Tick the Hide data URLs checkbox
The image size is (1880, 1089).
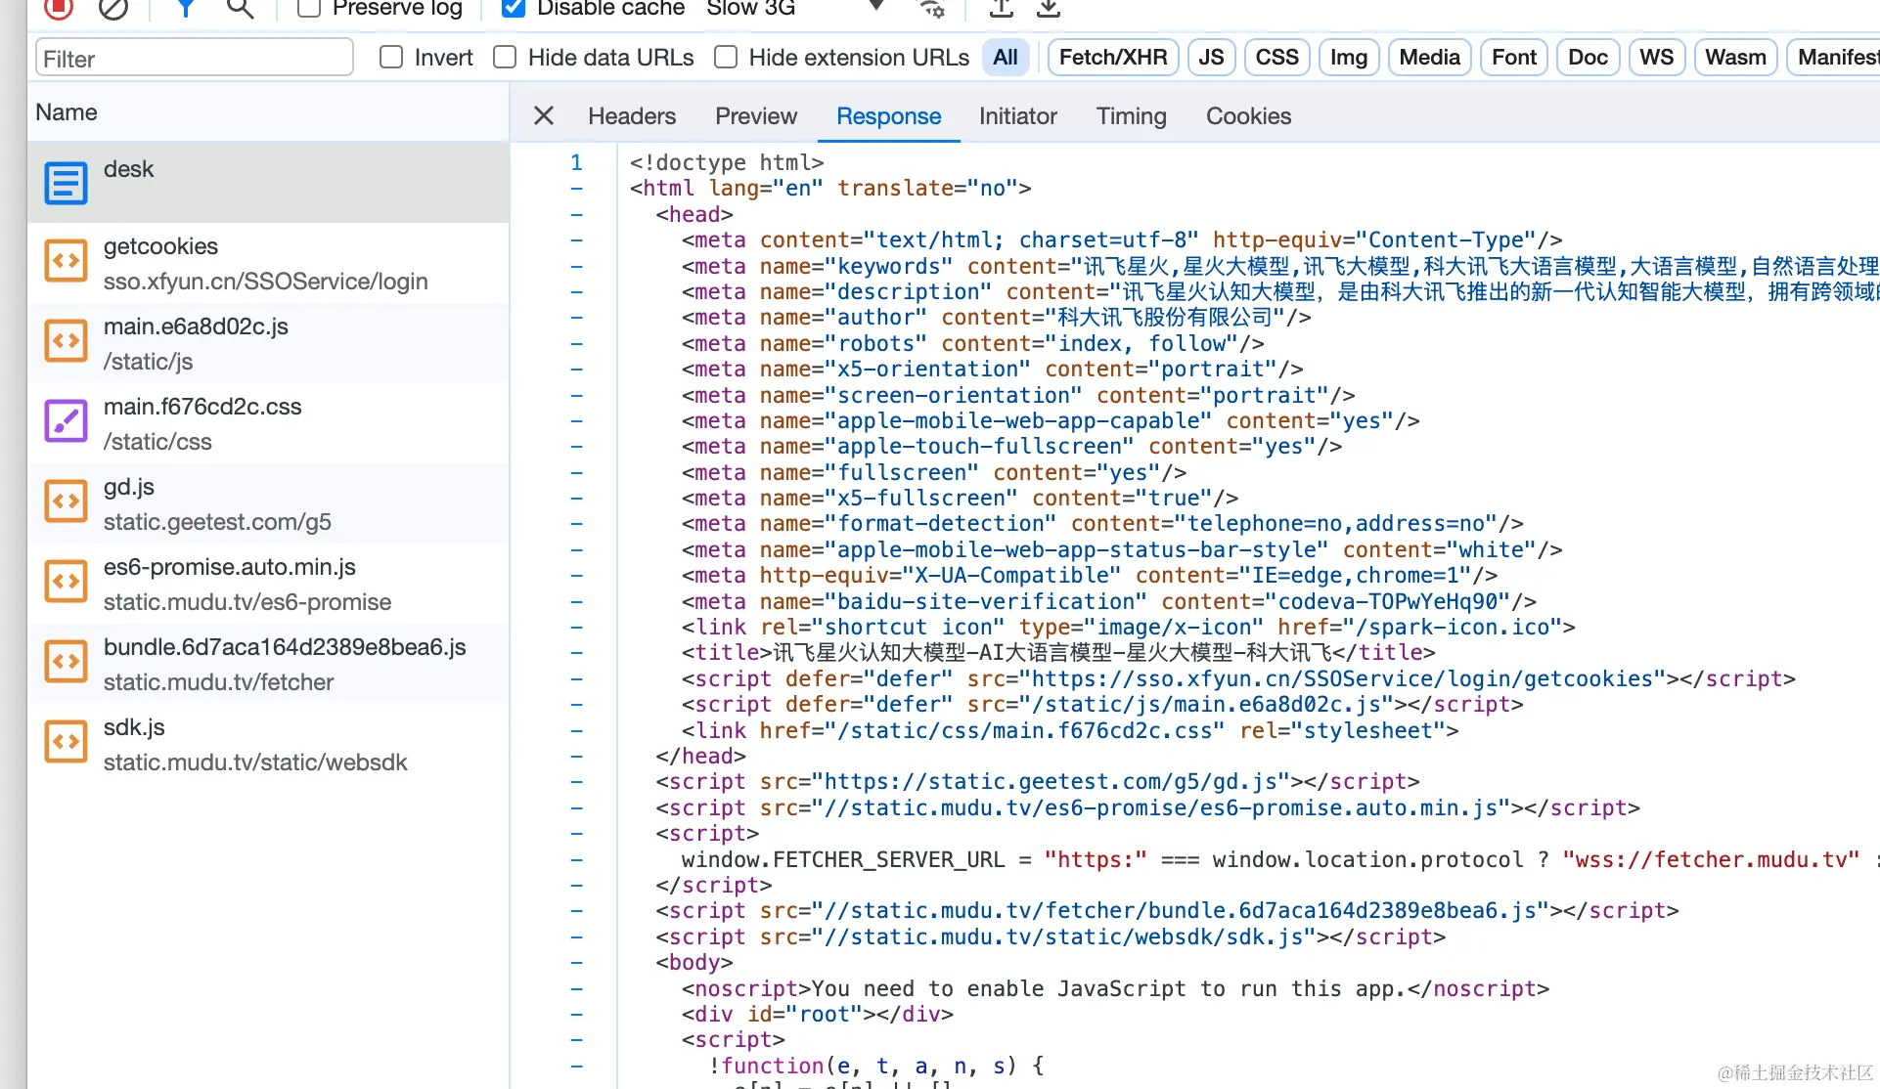[x=505, y=58]
